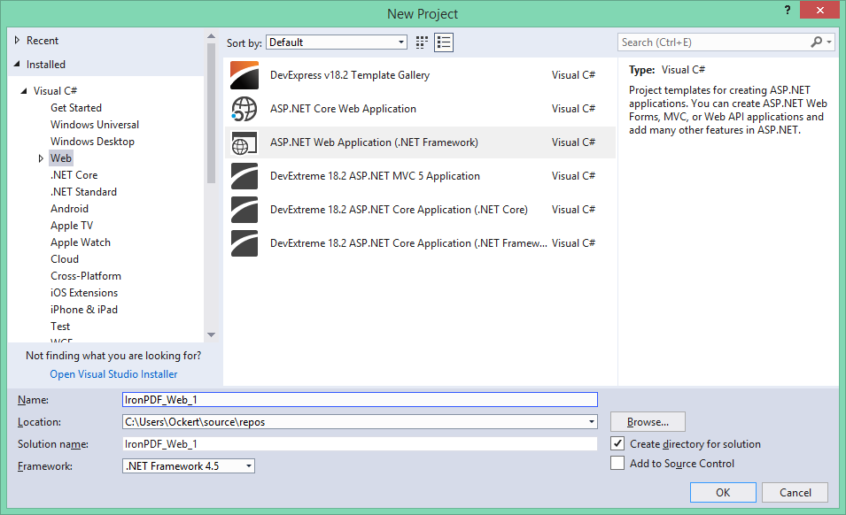Select Windows Universal category
846x515 pixels.
[95, 125]
